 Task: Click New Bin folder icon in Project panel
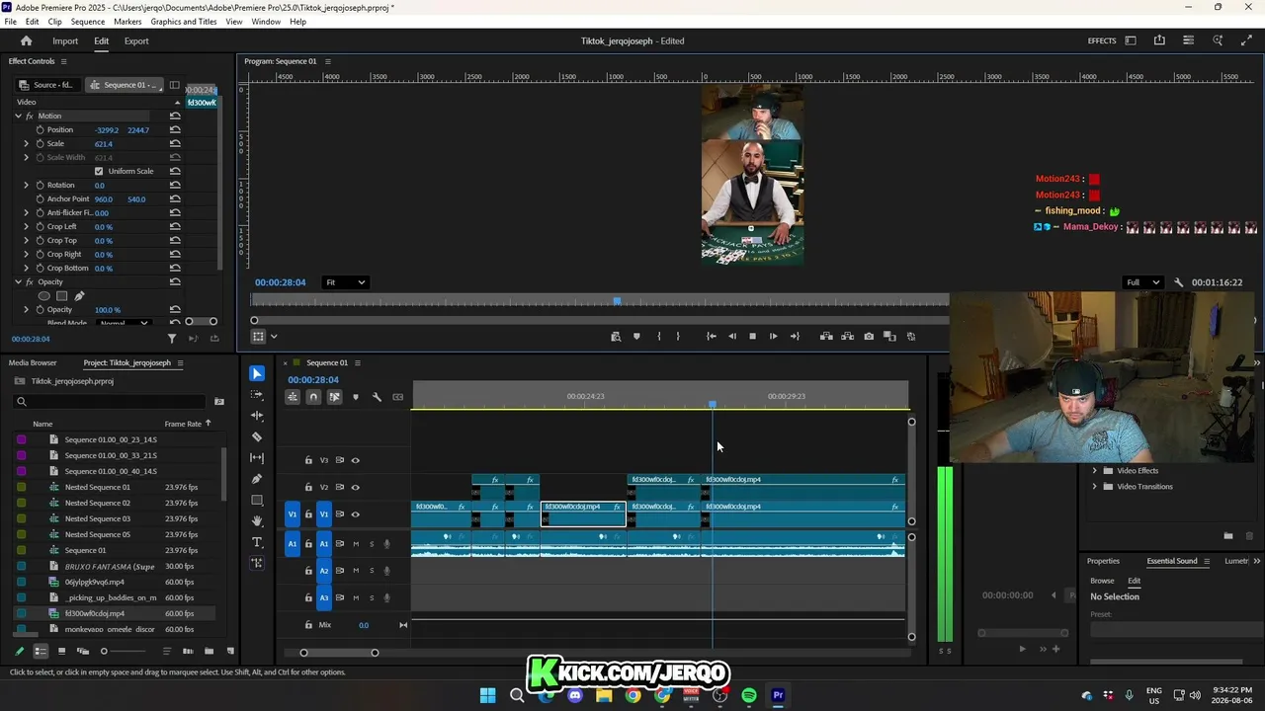click(x=209, y=651)
